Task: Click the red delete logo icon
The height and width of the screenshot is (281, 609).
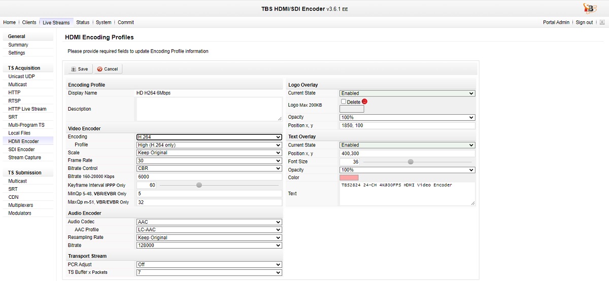Action: tap(364, 101)
